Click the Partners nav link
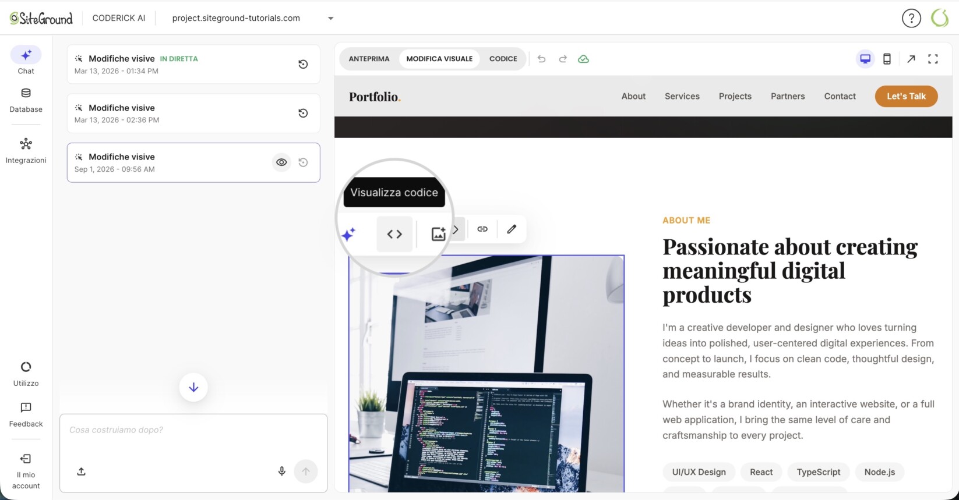Image resolution: width=959 pixels, height=500 pixels. pyautogui.click(x=788, y=96)
